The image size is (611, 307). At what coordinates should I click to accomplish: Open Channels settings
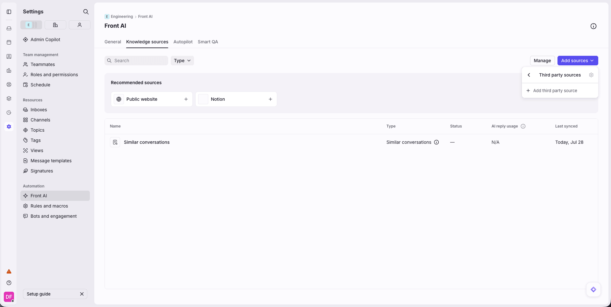(55, 120)
